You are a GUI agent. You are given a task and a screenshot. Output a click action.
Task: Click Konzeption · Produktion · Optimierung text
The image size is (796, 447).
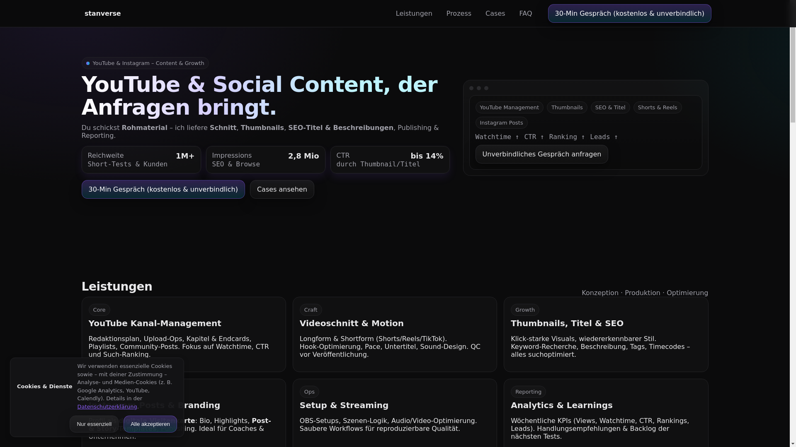click(x=645, y=293)
